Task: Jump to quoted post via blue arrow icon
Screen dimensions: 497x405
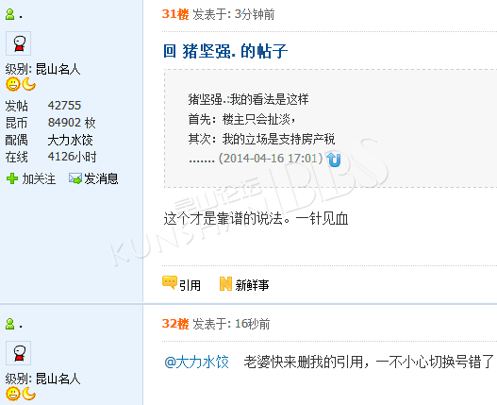Action: 334,159
